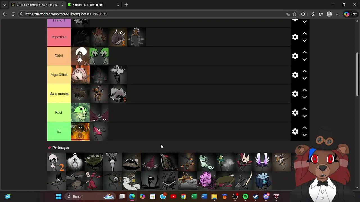Open settings gear for Facil tier

295,113
